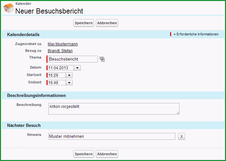Click the top Speichern button
Image resolution: width=226 pixels, height=161 pixels.
tap(84, 23)
